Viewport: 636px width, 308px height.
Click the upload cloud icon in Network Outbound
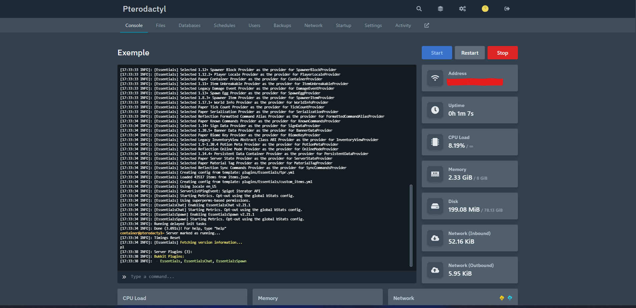[x=435, y=270]
